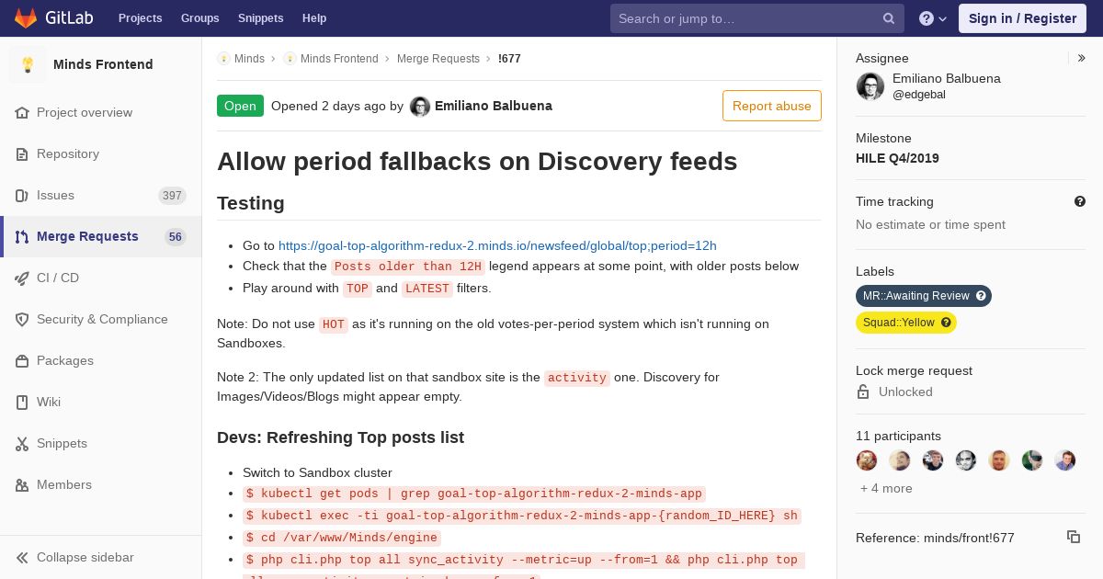
Task: Open the goal-top-algorithm-redux-2 newsfeed link
Action: tap(497, 245)
